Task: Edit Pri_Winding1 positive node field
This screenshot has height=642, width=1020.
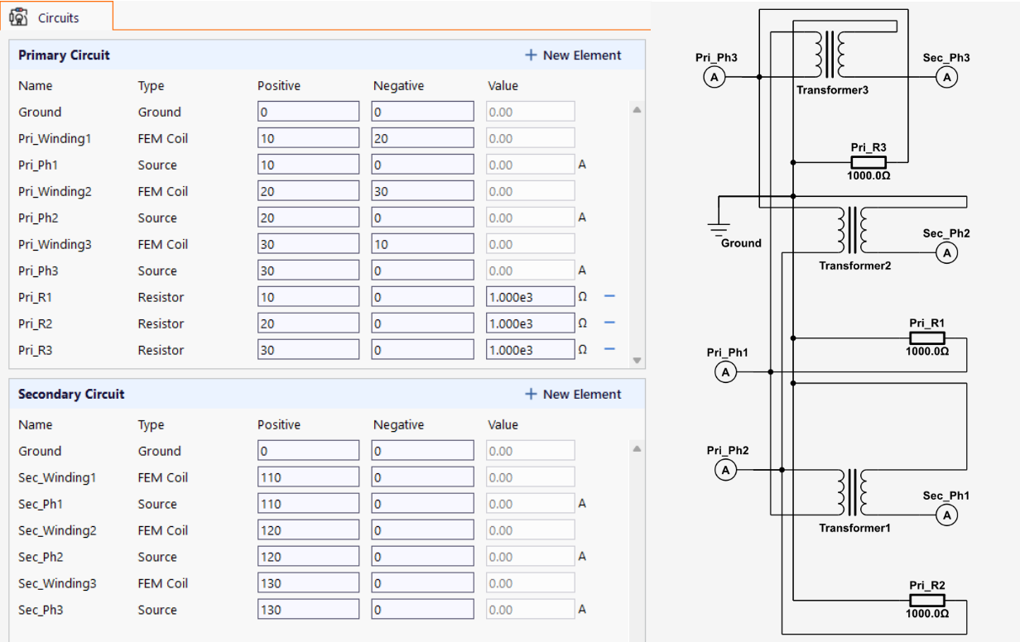Action: (x=309, y=138)
